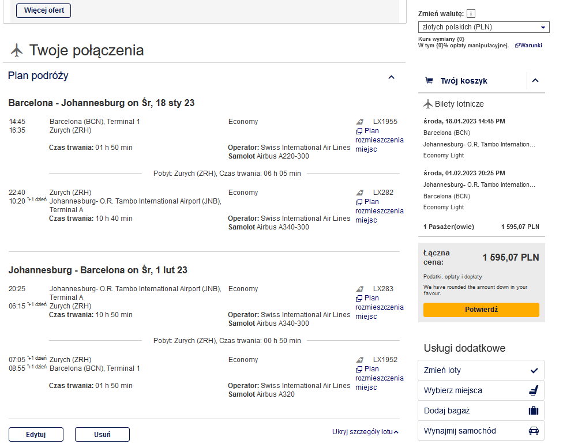
Task: Click the Więcej ofert button
Action: tap(43, 10)
